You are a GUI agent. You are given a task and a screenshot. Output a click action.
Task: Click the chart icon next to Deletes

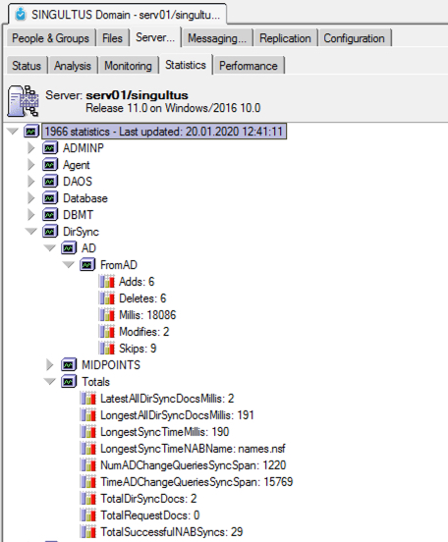coord(107,298)
